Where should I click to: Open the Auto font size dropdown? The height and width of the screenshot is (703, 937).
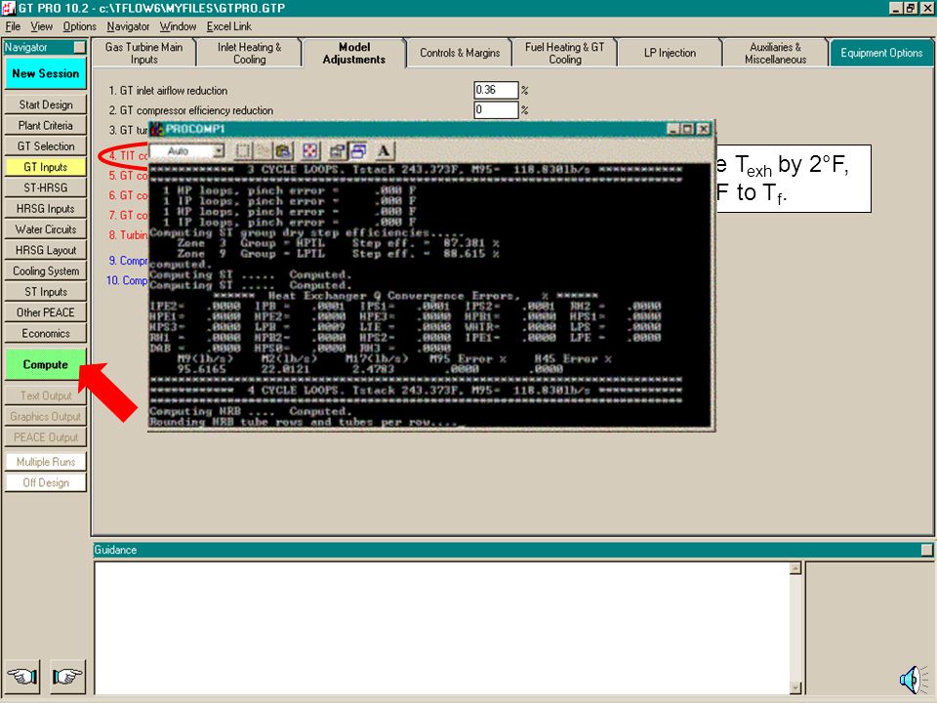click(x=219, y=151)
